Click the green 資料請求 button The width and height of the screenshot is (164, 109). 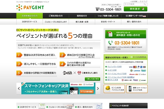(136, 9)
